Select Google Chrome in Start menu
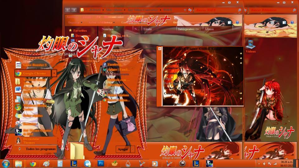Screen dimensions: 299x168 pos(33,73)
